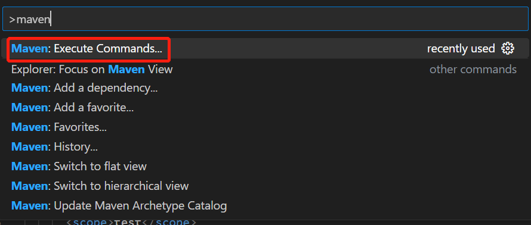Click blue 'Maven' prefix of Favorites entry
This screenshot has width=531, height=225.
tap(30, 127)
